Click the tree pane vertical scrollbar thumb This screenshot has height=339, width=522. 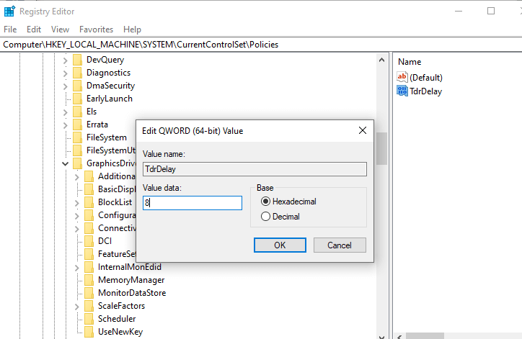[x=382, y=148]
